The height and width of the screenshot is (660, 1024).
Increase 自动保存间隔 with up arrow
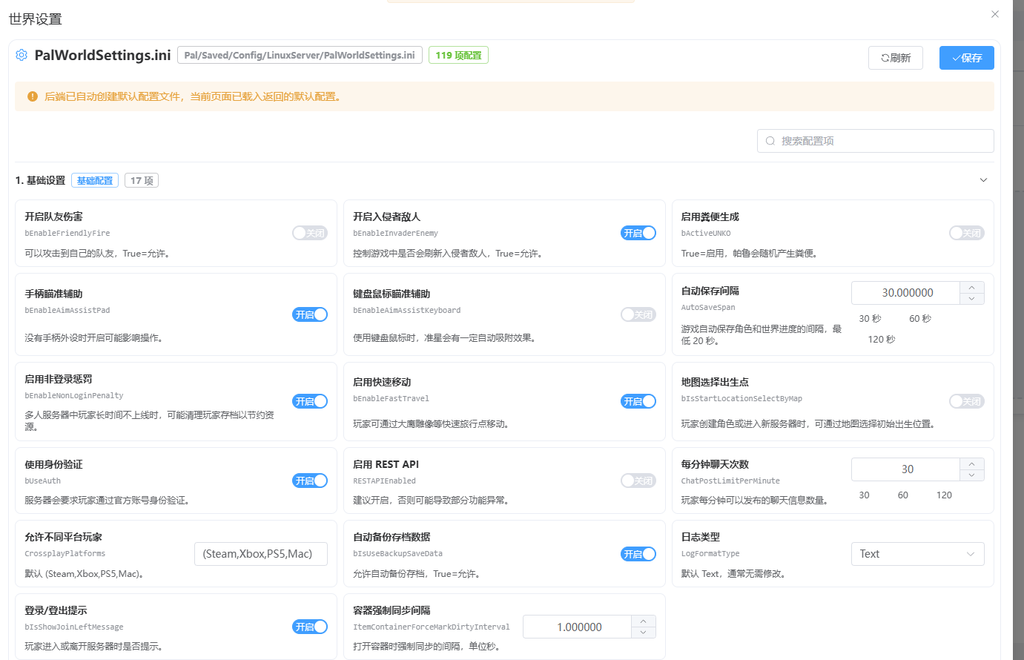coord(972,287)
